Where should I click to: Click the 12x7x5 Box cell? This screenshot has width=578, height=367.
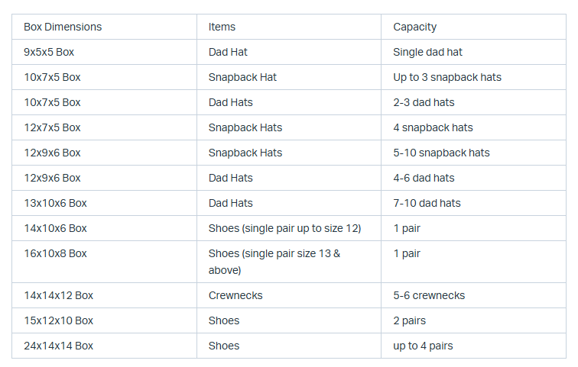click(52, 127)
